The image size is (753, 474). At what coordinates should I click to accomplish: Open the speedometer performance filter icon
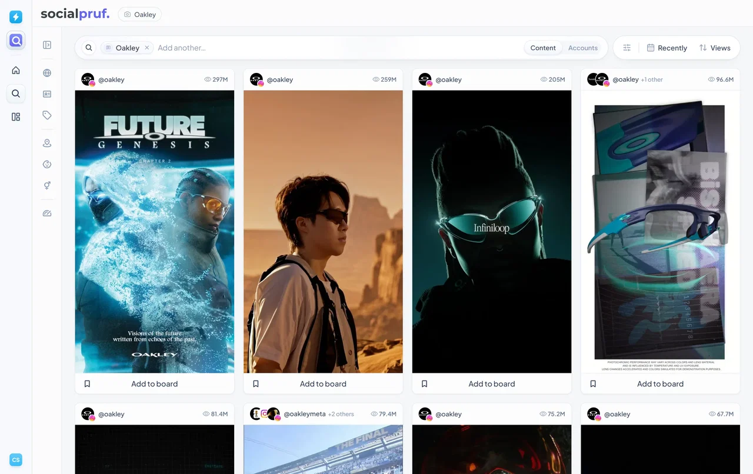(47, 213)
